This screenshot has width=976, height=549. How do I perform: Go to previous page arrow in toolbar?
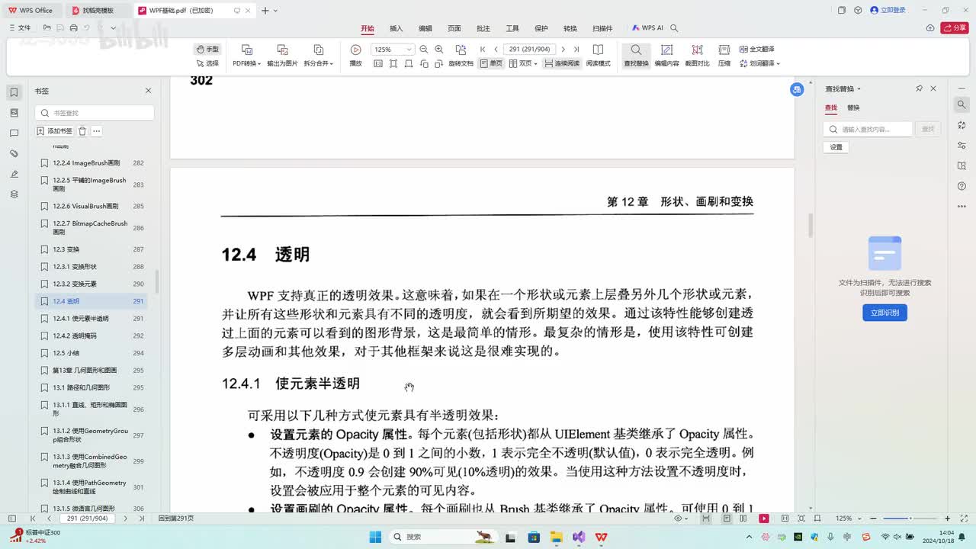[496, 49]
